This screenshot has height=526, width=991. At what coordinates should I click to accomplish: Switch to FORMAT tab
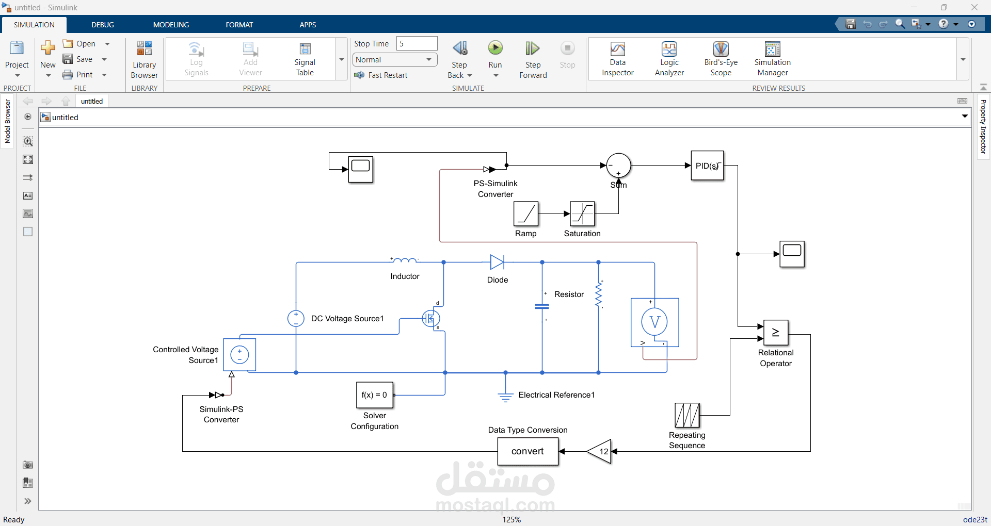(x=239, y=25)
